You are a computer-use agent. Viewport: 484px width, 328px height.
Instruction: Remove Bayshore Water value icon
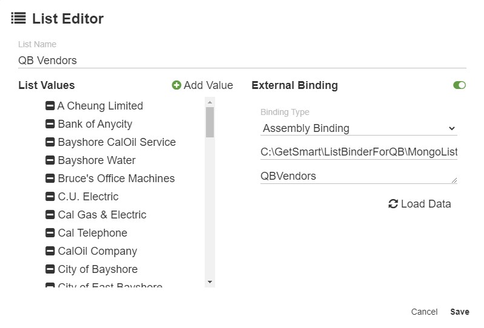click(50, 160)
